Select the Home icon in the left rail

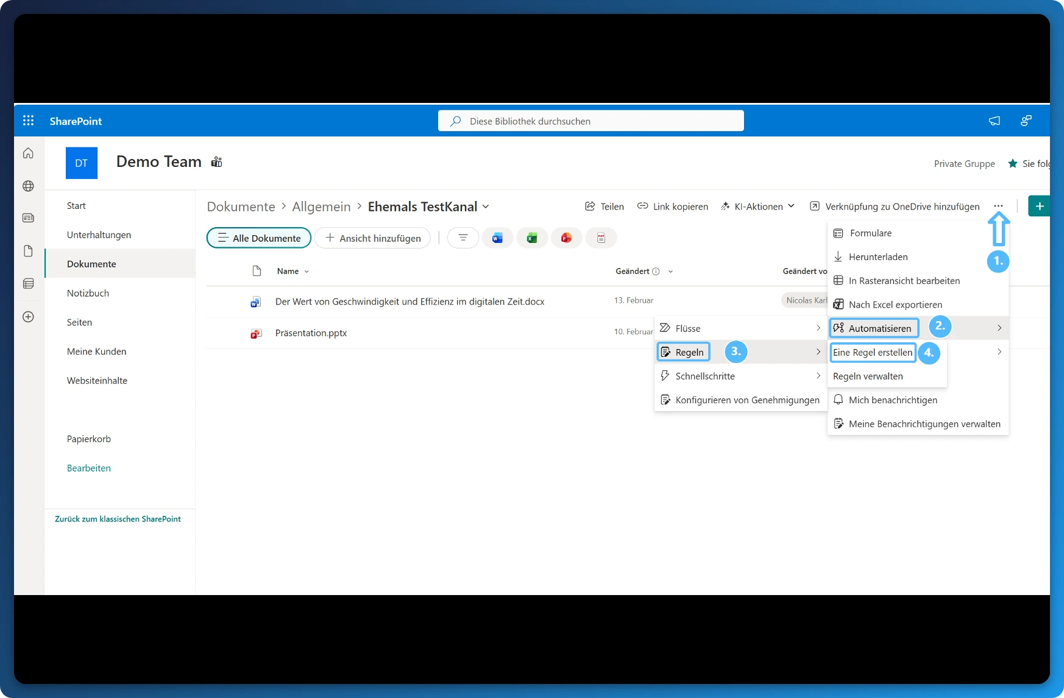28,153
